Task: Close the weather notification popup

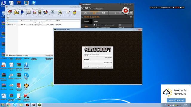Action: coord(189,86)
